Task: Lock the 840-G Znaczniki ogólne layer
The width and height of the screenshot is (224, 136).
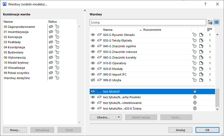Action: [x=194, y=46]
